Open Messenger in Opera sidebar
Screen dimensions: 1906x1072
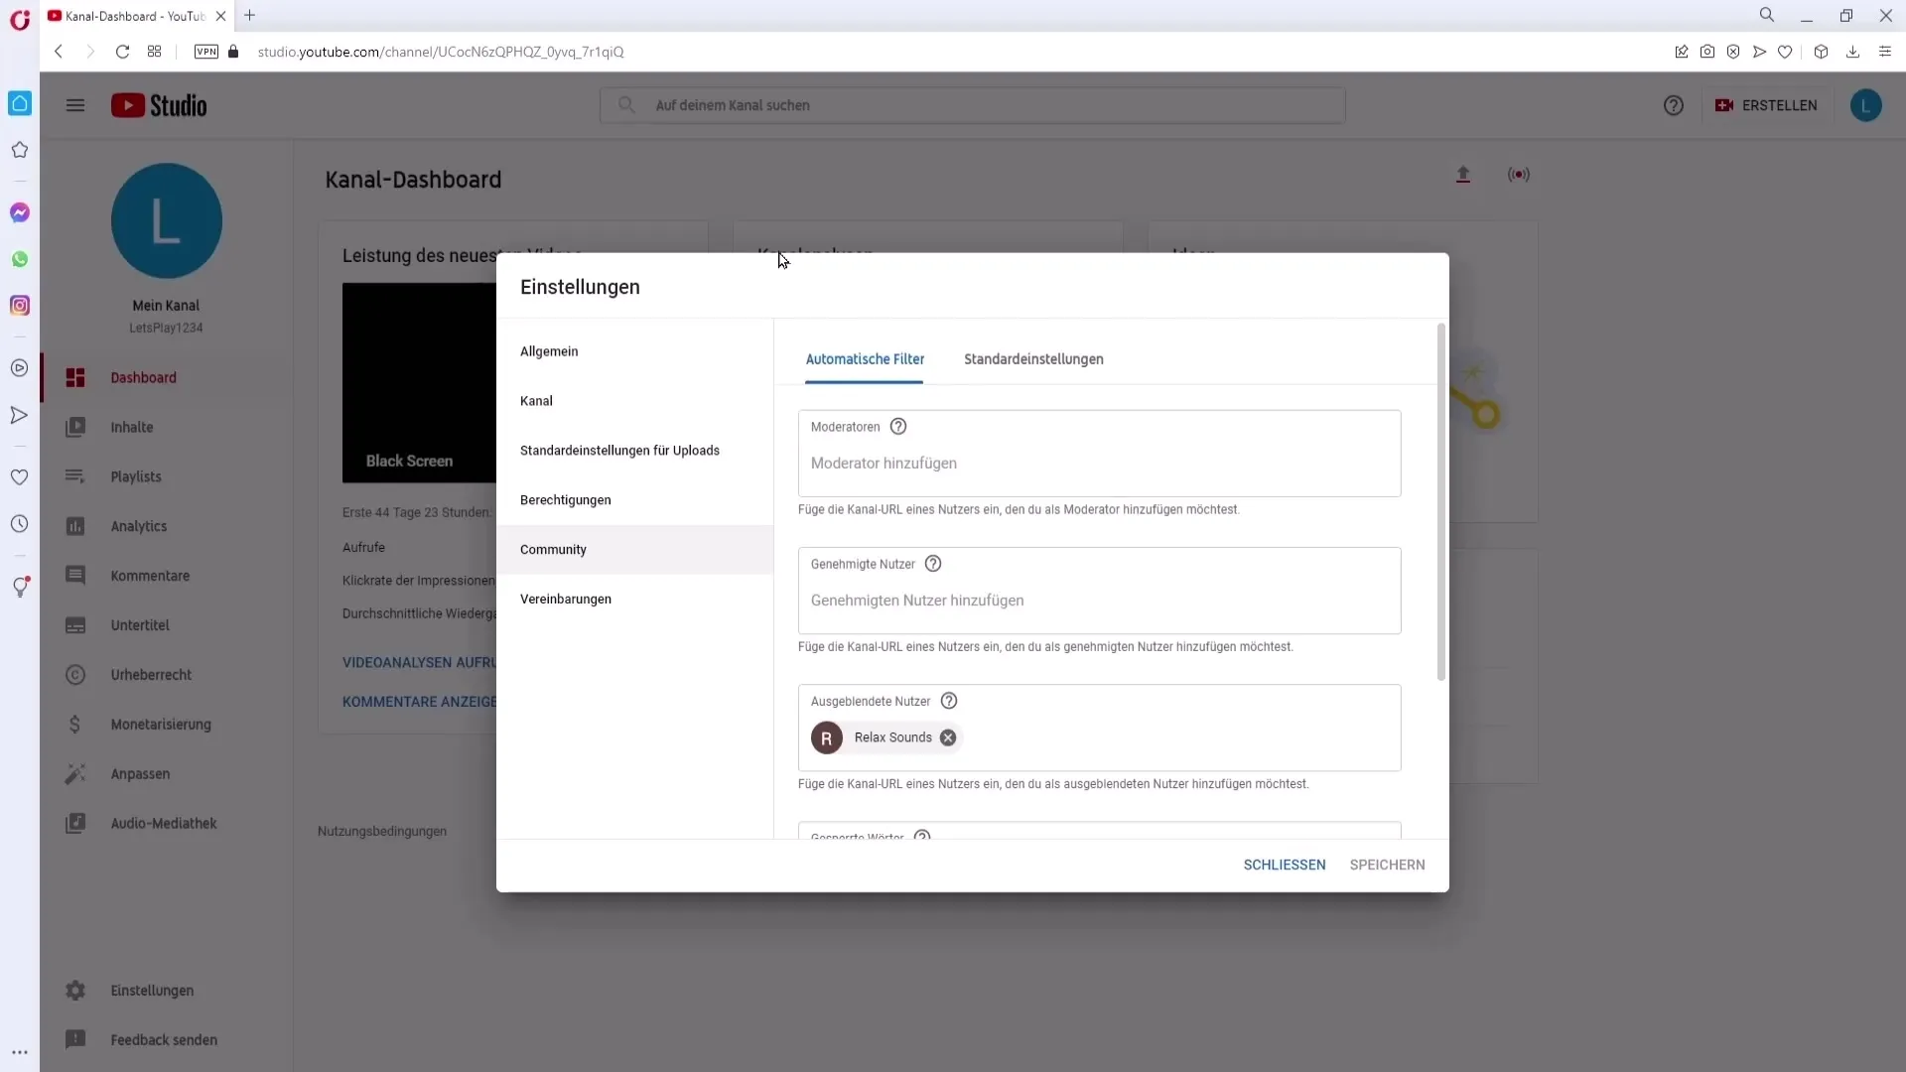pos(20,212)
